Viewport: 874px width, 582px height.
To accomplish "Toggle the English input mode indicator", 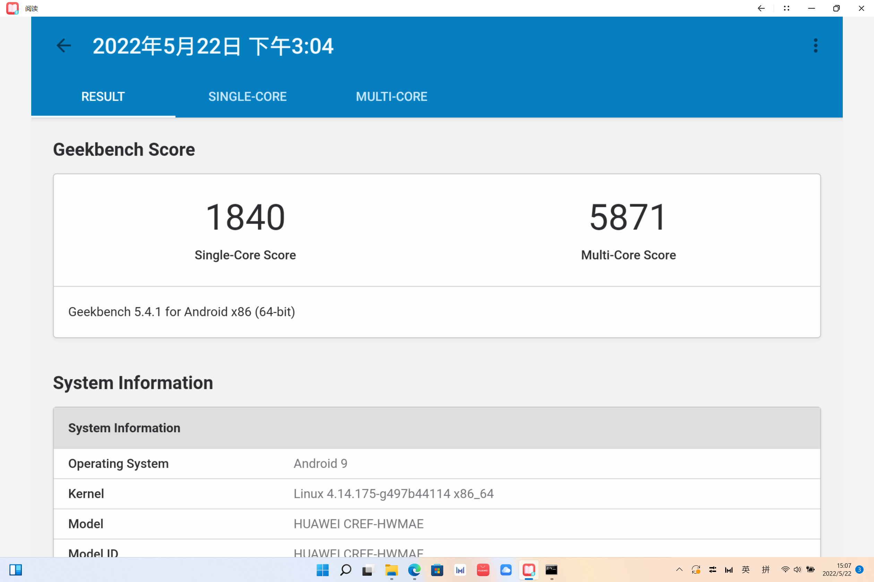I will tap(745, 570).
